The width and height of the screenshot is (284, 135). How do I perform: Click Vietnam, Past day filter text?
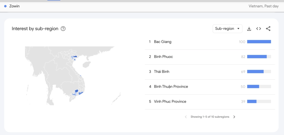click(x=263, y=6)
